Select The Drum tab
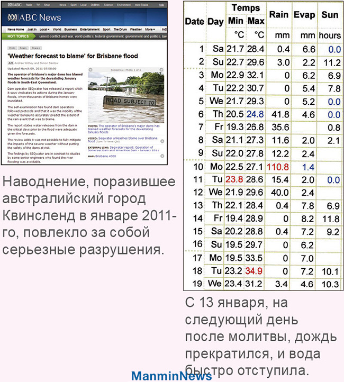 tap(120, 29)
